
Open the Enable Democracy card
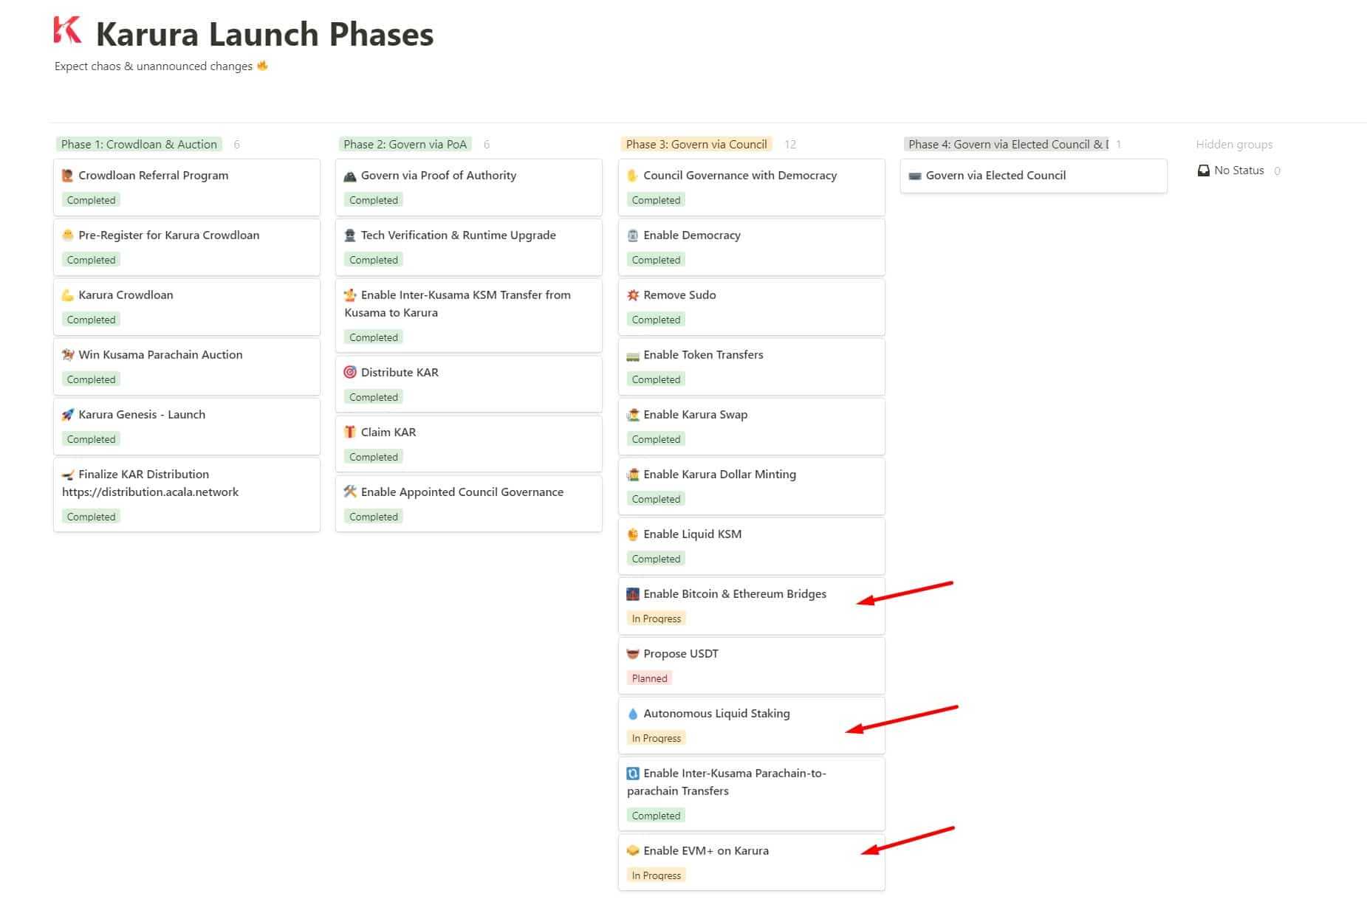click(x=691, y=235)
